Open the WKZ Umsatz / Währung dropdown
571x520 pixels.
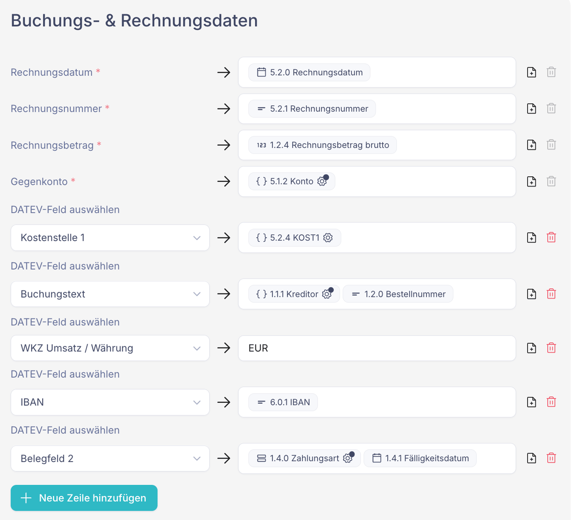pos(110,348)
